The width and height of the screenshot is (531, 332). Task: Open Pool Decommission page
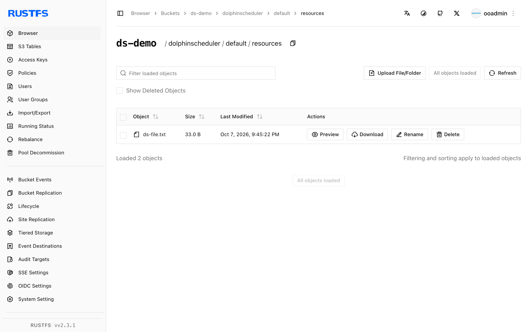click(52, 153)
